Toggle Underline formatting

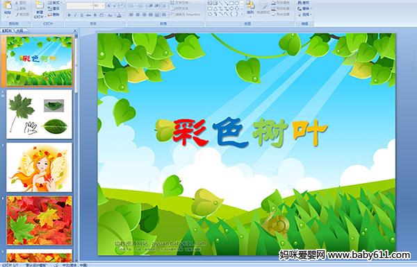(81, 15)
